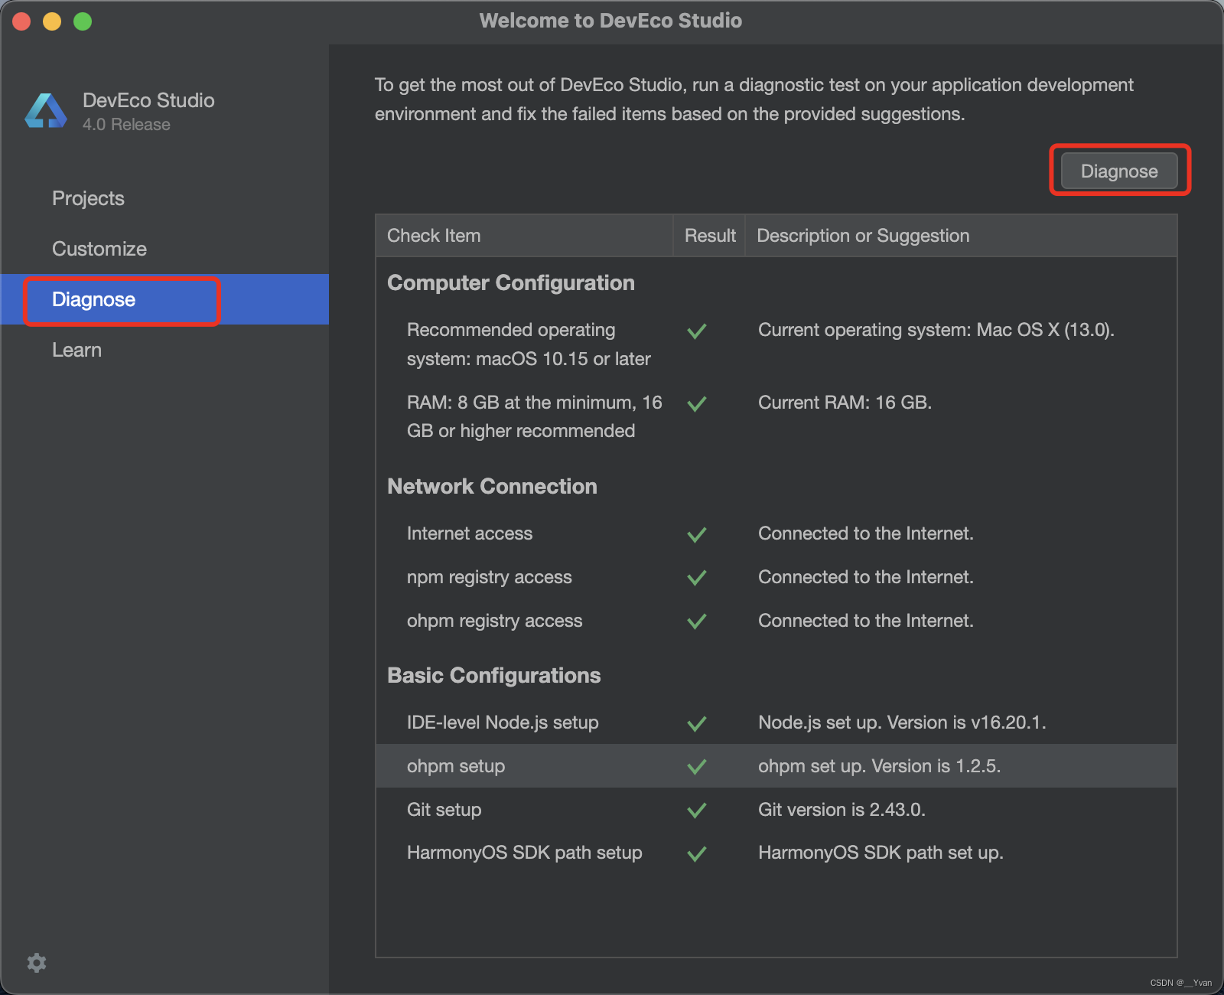Minimize the window with the yellow button
Viewport: 1224px width, 995px height.
point(52,21)
